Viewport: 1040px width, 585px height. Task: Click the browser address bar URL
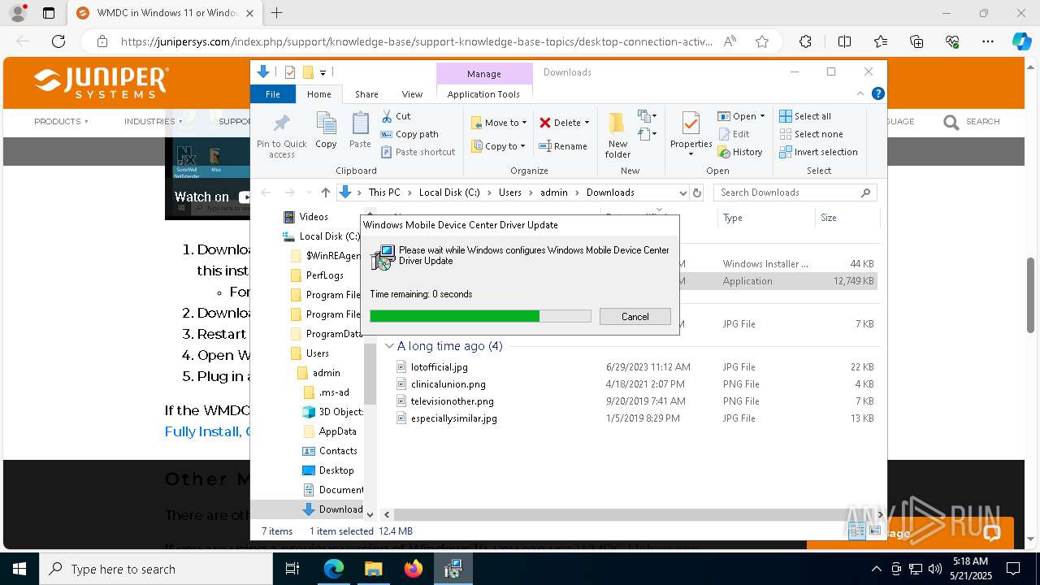[416, 41]
